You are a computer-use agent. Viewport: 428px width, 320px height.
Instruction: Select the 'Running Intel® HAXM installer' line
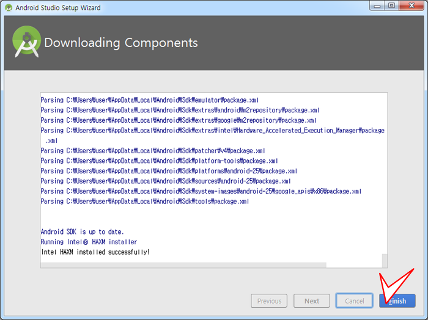pyautogui.click(x=89, y=242)
